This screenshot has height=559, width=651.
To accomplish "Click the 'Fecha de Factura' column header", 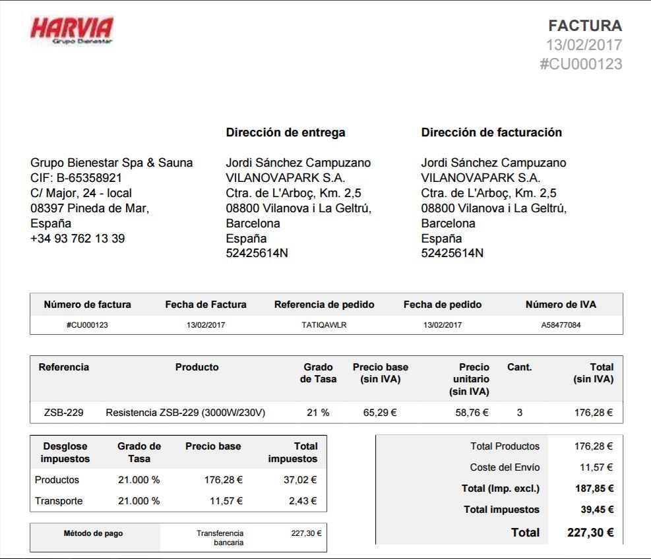I will coord(206,305).
